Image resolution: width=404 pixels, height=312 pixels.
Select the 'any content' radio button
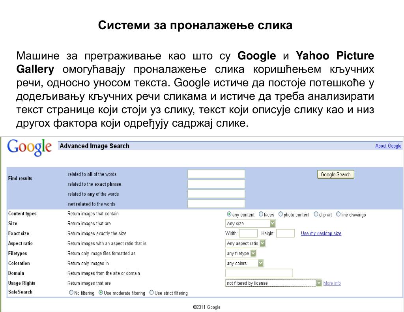tap(229, 214)
